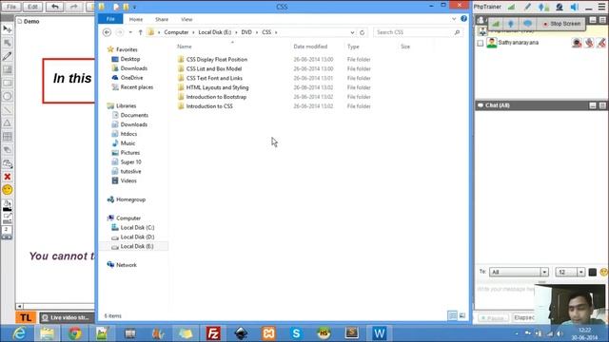This screenshot has height=342, width=609.
Task: Click 'Local Disk (E:)' in the address breadcrumb
Action: [215, 32]
